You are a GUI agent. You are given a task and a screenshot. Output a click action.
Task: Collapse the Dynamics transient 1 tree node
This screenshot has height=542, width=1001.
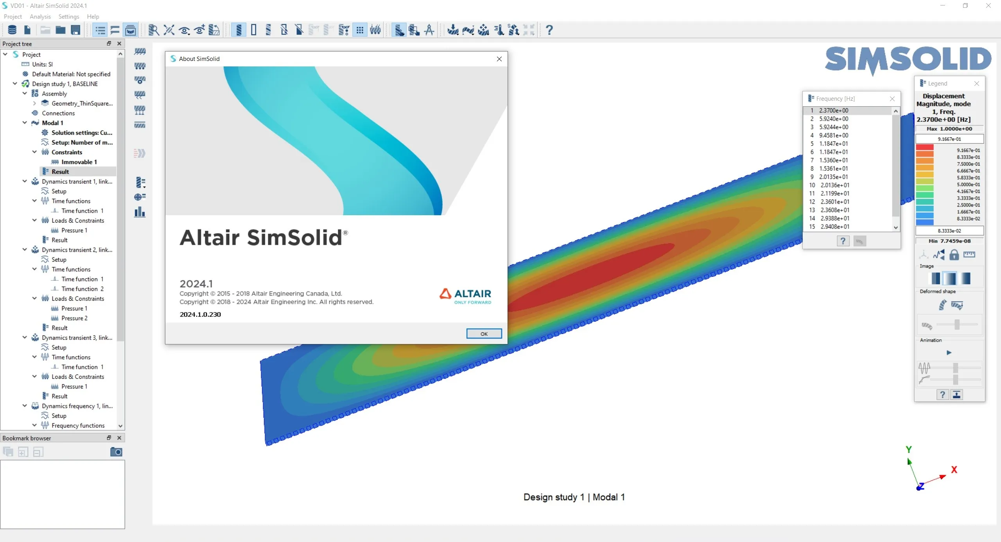click(25, 181)
